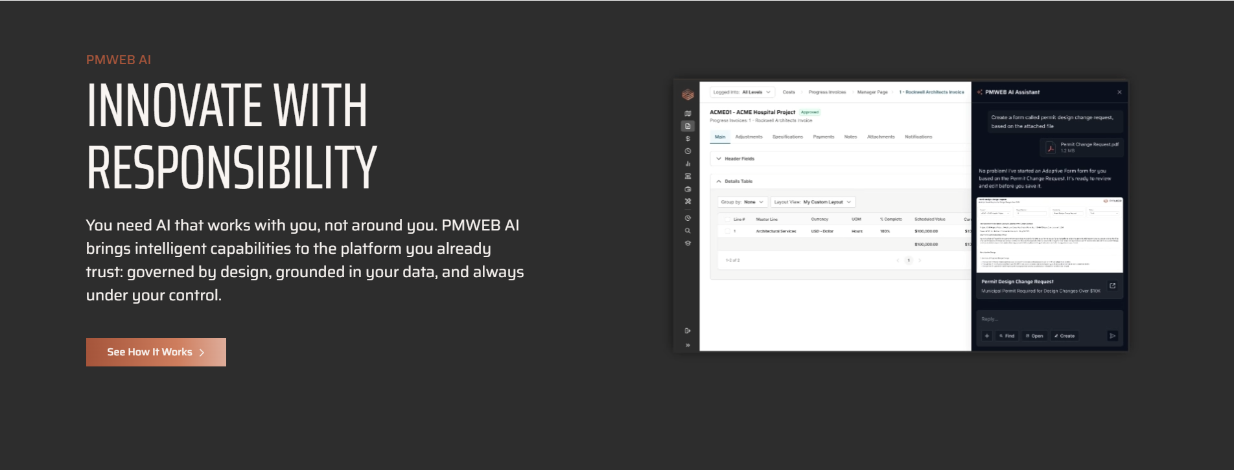Click the logout icon at sidebar bottom

(688, 331)
